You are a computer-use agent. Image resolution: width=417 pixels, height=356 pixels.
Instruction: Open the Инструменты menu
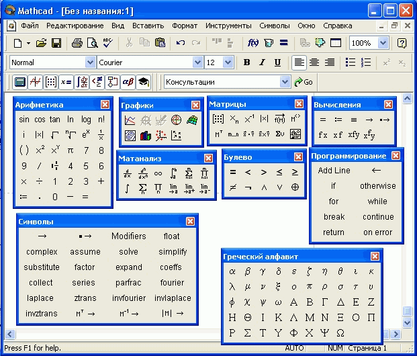click(228, 26)
